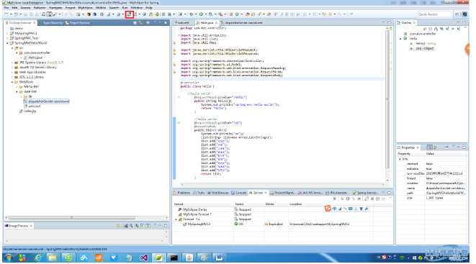This screenshot has width=476, height=264.
Task: Open the Windows Start button
Action: [x=9, y=258]
